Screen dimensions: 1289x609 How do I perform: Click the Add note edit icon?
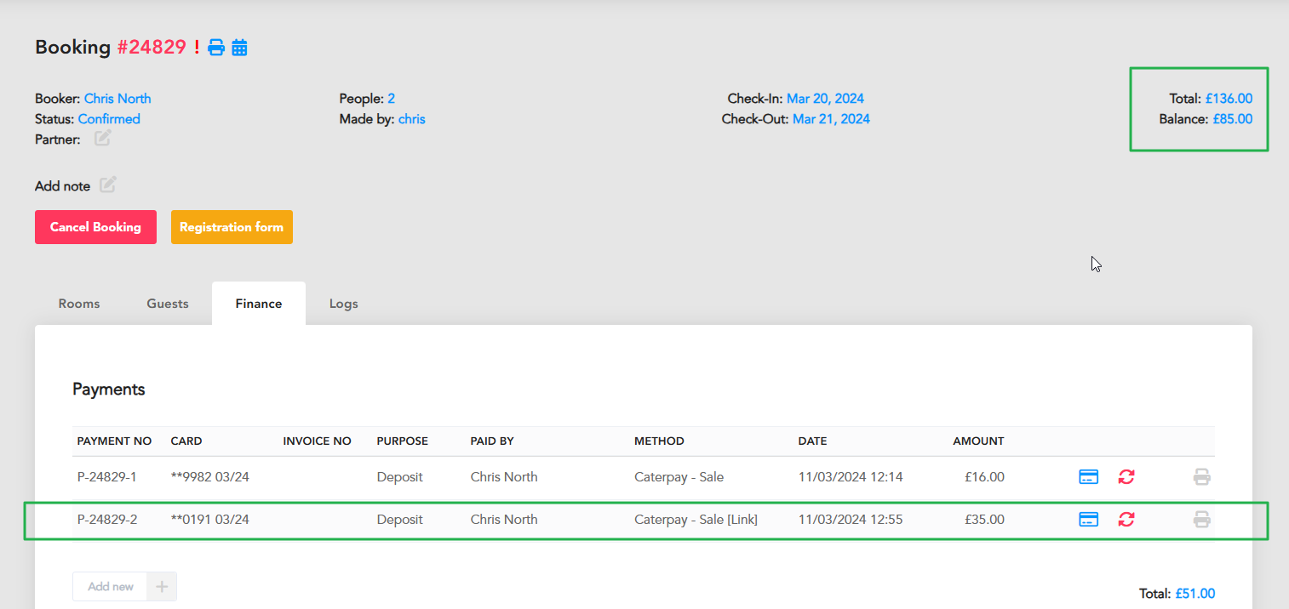[x=107, y=185]
